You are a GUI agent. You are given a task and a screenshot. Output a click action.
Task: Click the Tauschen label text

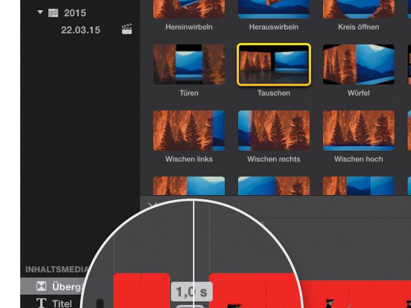(274, 93)
